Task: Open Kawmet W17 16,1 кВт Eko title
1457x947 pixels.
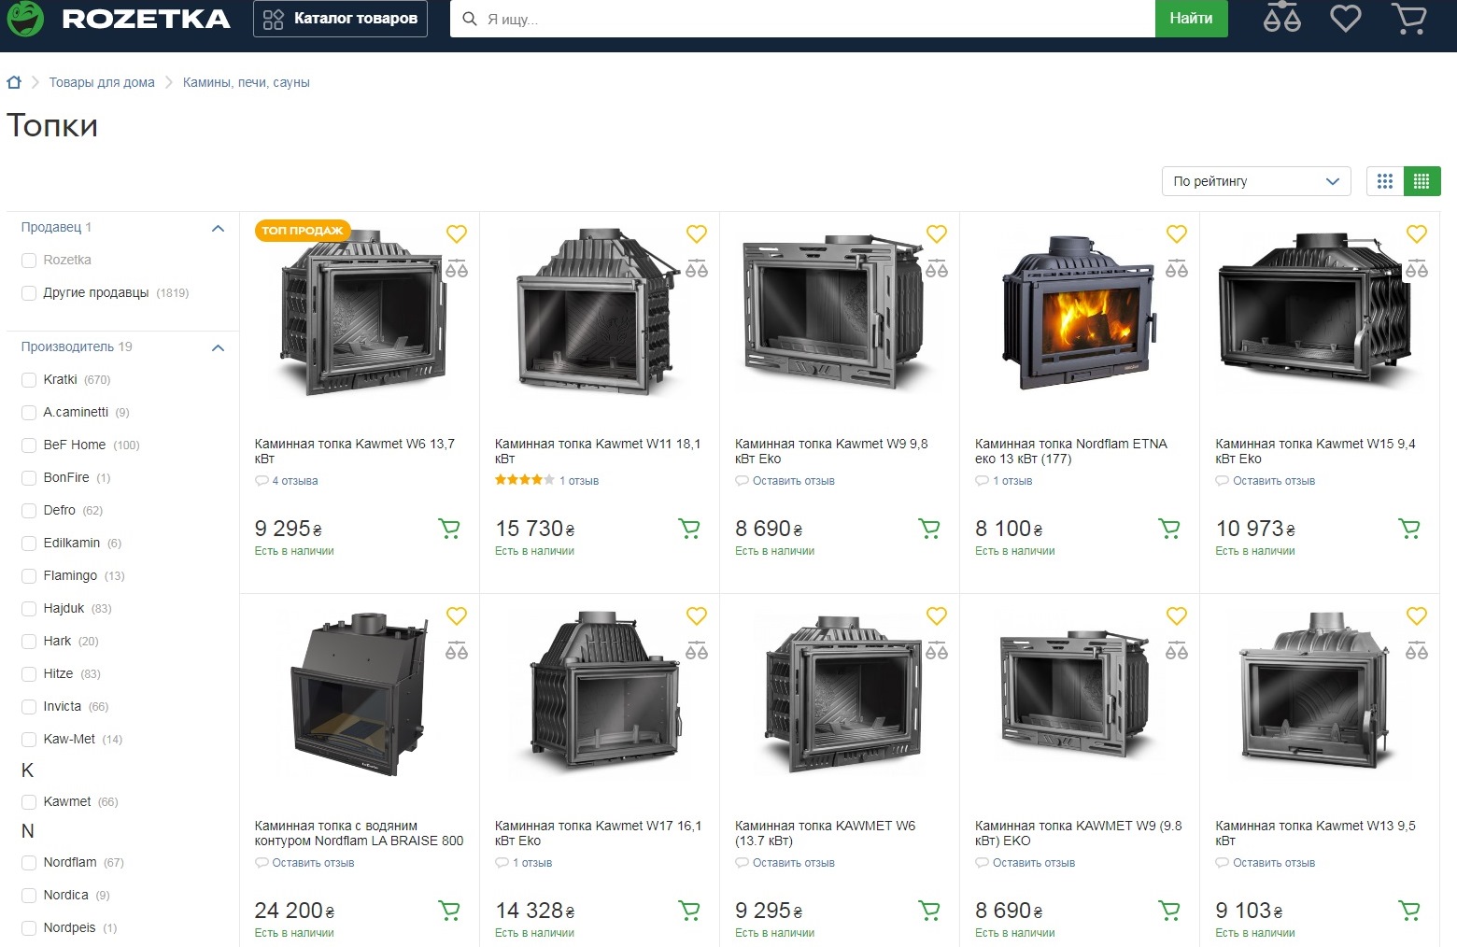Action: (x=598, y=833)
